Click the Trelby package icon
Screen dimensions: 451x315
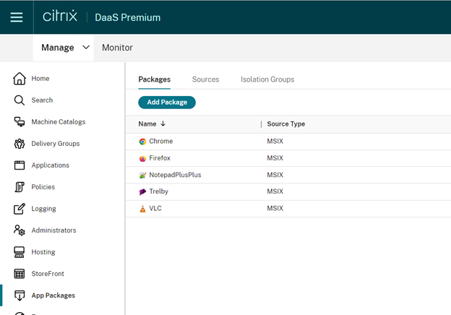click(142, 191)
